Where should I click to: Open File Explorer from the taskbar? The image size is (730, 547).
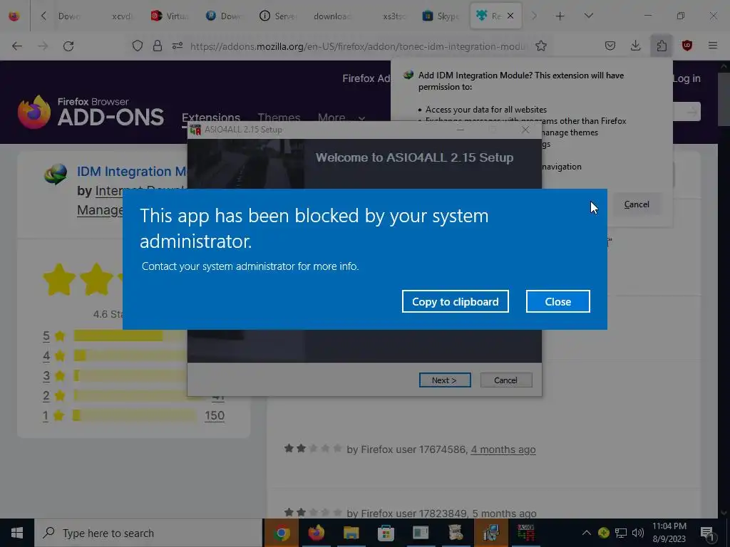351,533
